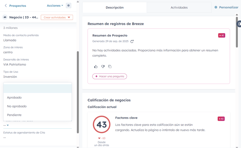Refresh the generated prospect summary
The width and height of the screenshot is (241, 148).
tap(132, 42)
